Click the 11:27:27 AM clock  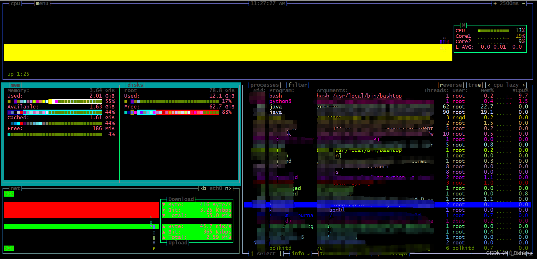[268, 3]
